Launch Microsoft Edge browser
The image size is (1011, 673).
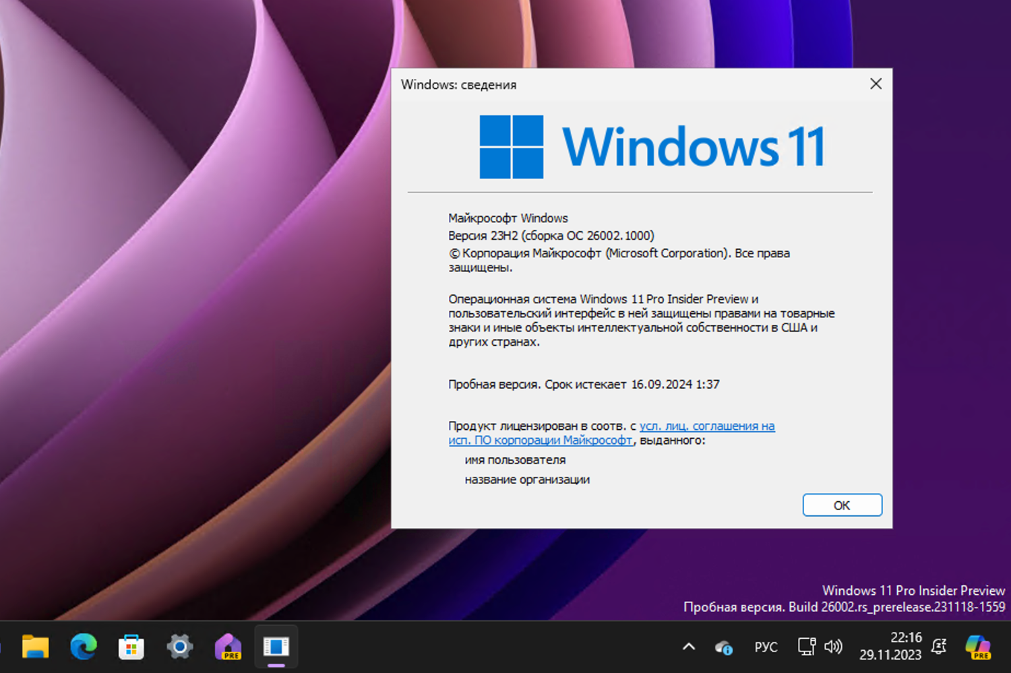83,647
